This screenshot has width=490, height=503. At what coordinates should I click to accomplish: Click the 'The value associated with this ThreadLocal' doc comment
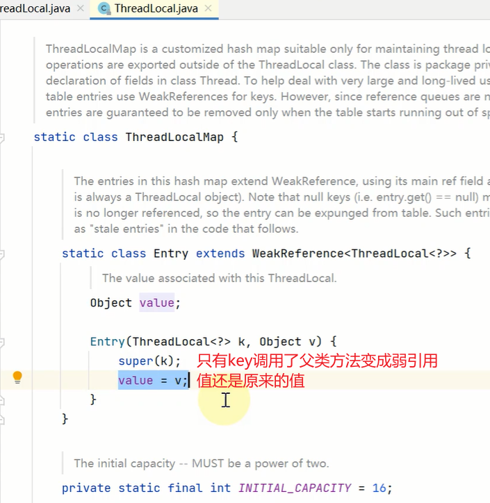(219, 278)
